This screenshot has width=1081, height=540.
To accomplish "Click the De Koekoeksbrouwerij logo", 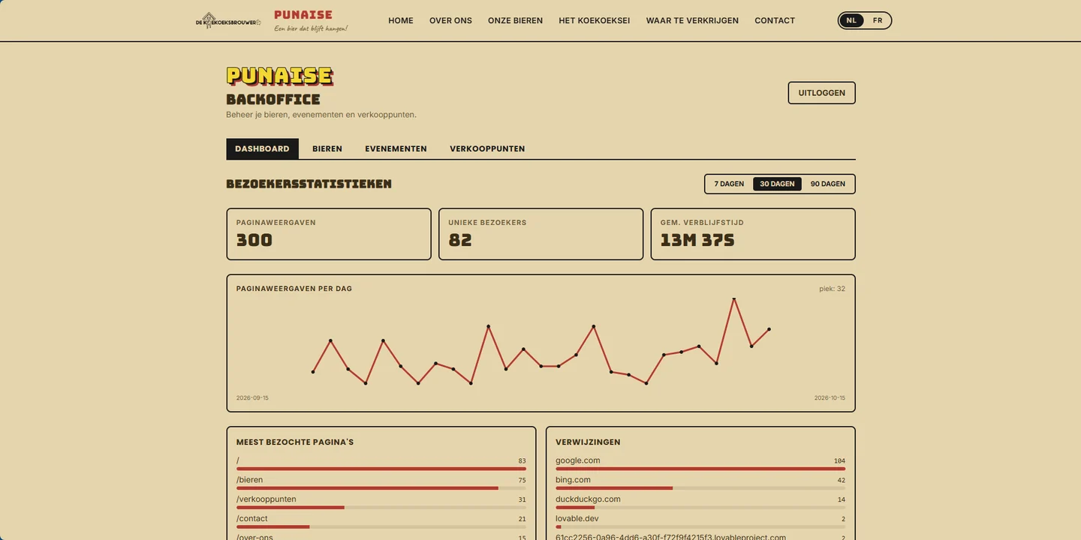I will [228, 21].
